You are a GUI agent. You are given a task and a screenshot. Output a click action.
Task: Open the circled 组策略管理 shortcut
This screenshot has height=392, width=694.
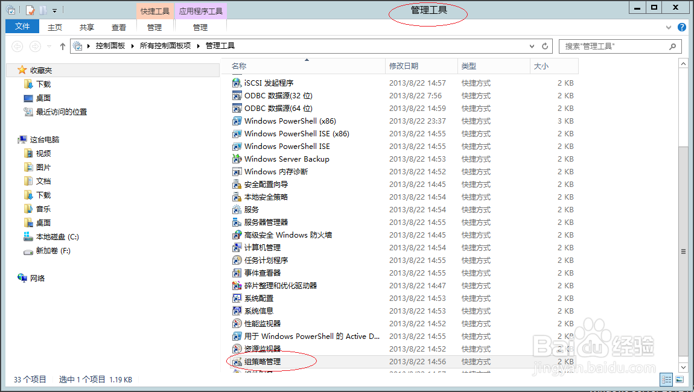[263, 361]
